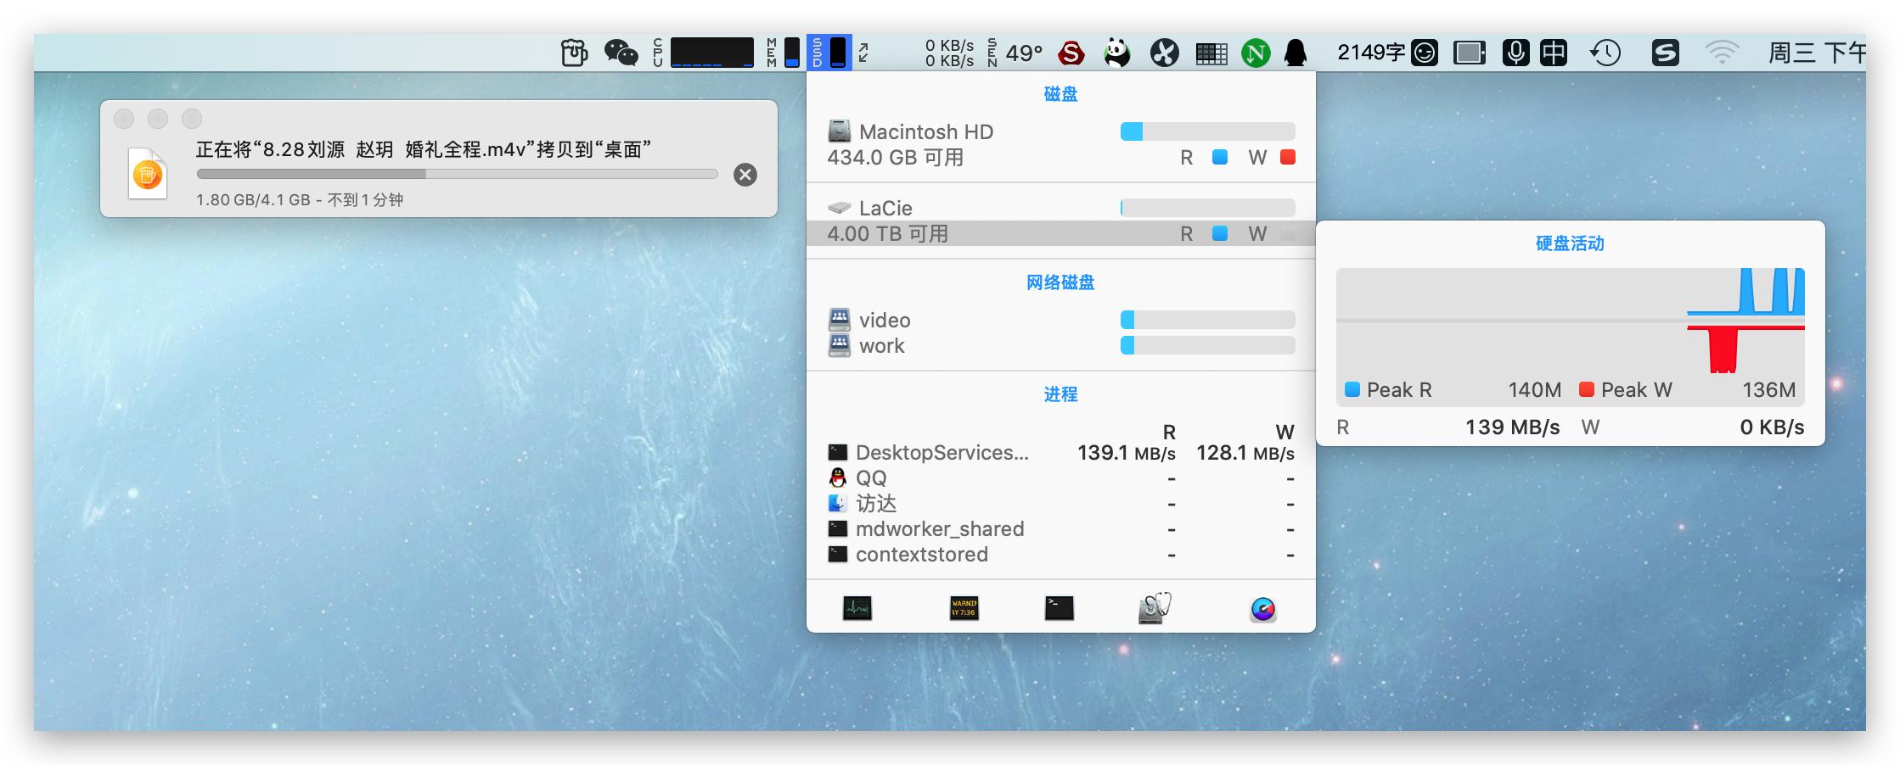This screenshot has height=765, width=1900.
Task: Click the LaCie external drive icon
Action: pos(839,207)
